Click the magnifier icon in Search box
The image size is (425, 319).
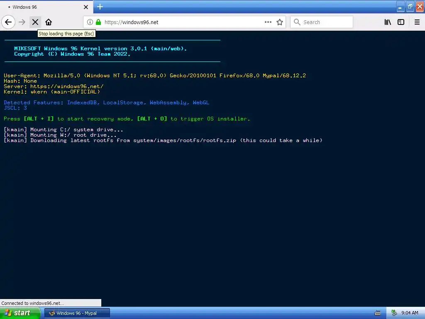coord(297,22)
